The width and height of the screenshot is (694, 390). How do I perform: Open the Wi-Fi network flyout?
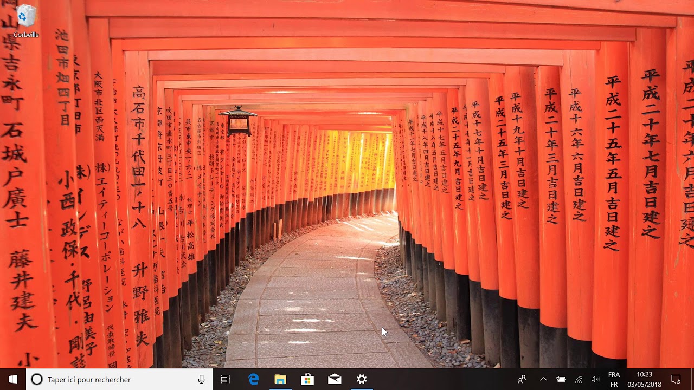(579, 379)
